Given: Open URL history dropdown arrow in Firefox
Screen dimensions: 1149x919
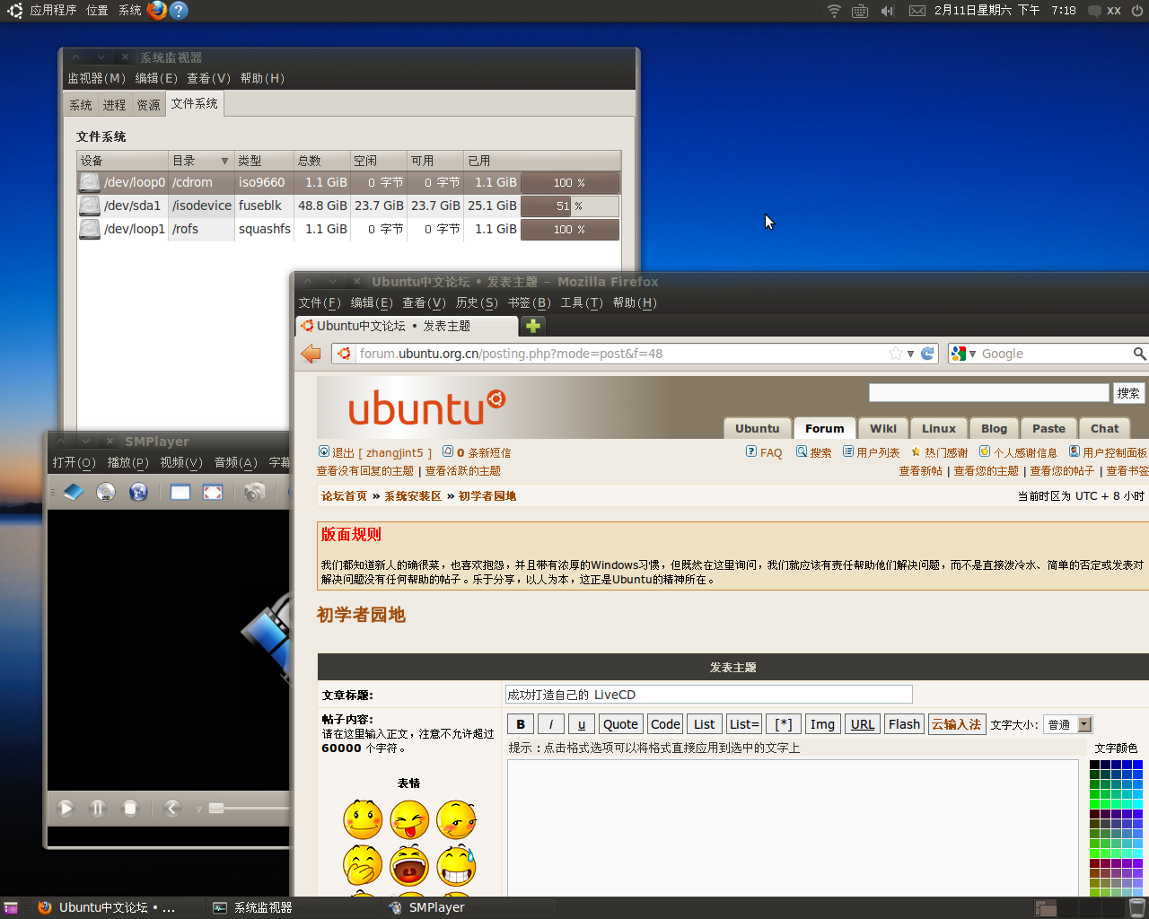Looking at the screenshot, I should [x=910, y=354].
